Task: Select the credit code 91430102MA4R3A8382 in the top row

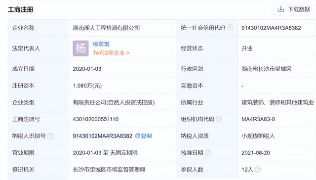Action: pos(271,28)
